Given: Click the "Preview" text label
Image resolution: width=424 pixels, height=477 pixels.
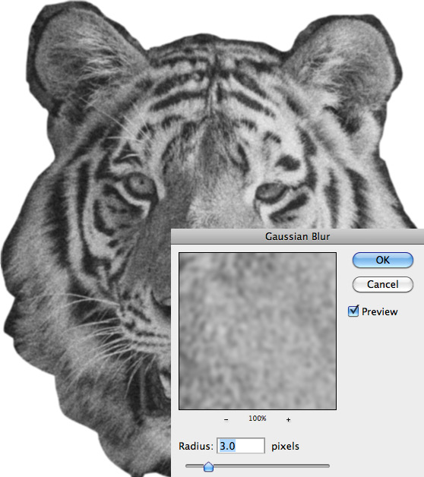Looking at the screenshot, I should pyautogui.click(x=380, y=311).
